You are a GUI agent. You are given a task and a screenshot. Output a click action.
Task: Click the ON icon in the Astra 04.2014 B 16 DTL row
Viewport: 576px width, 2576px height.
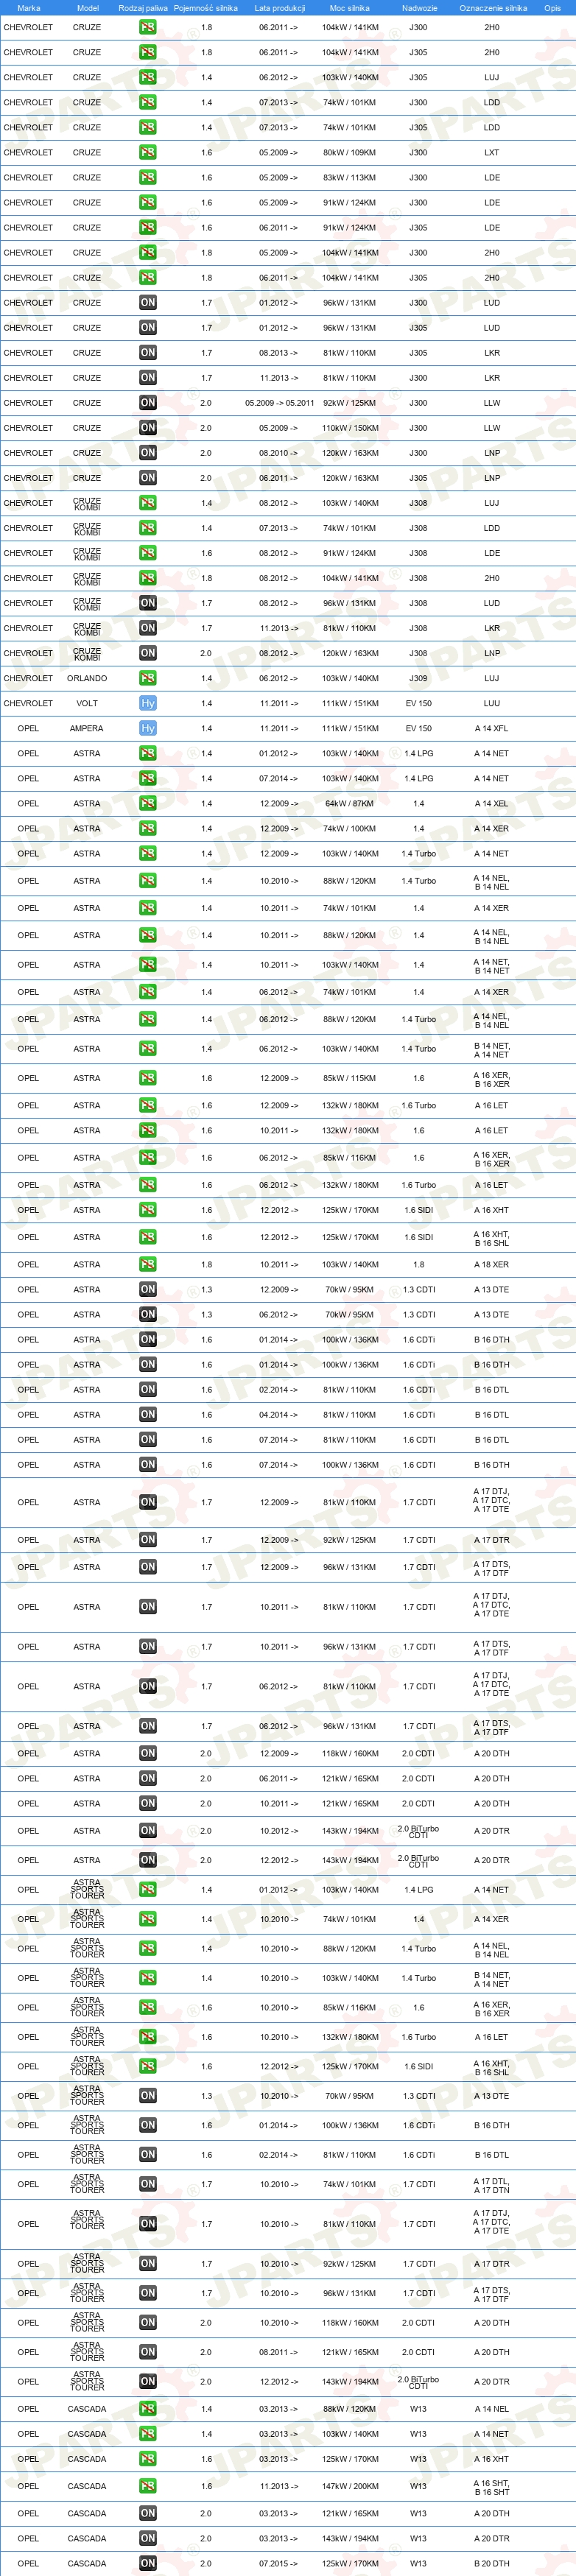pos(148,1414)
